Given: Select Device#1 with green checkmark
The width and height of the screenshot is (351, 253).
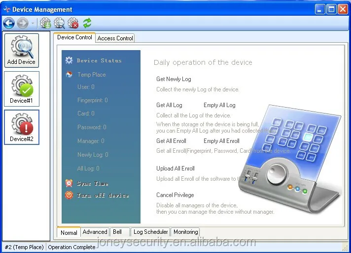Looking at the screenshot, I should (x=21, y=89).
